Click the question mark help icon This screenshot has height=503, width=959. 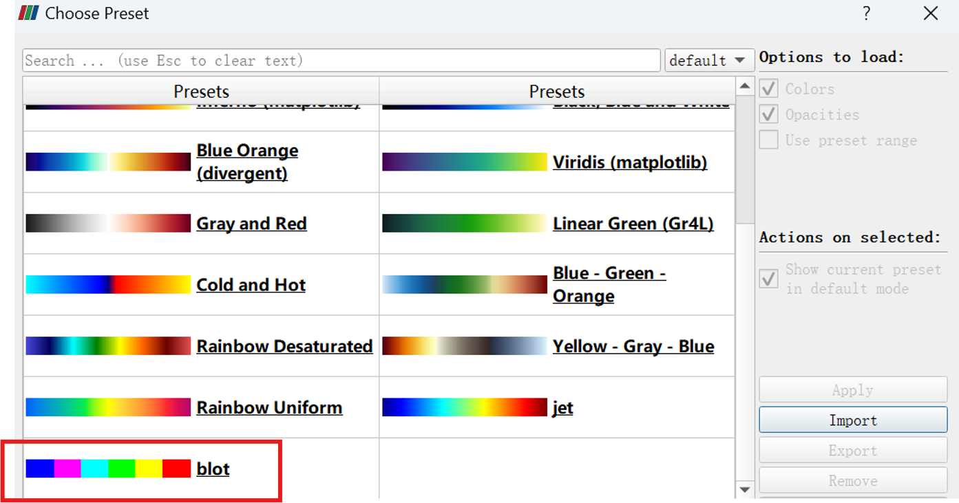(x=866, y=13)
